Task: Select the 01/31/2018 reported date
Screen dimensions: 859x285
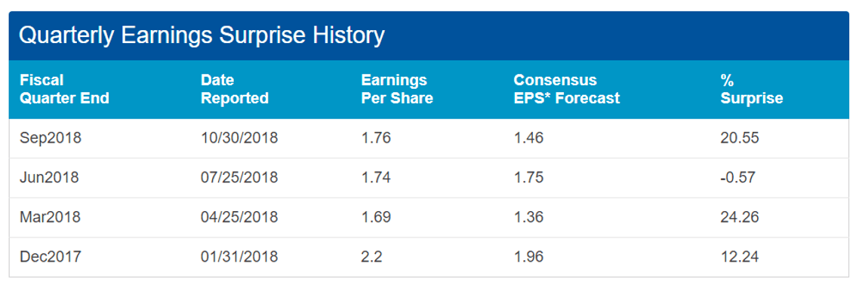Action: (x=239, y=256)
